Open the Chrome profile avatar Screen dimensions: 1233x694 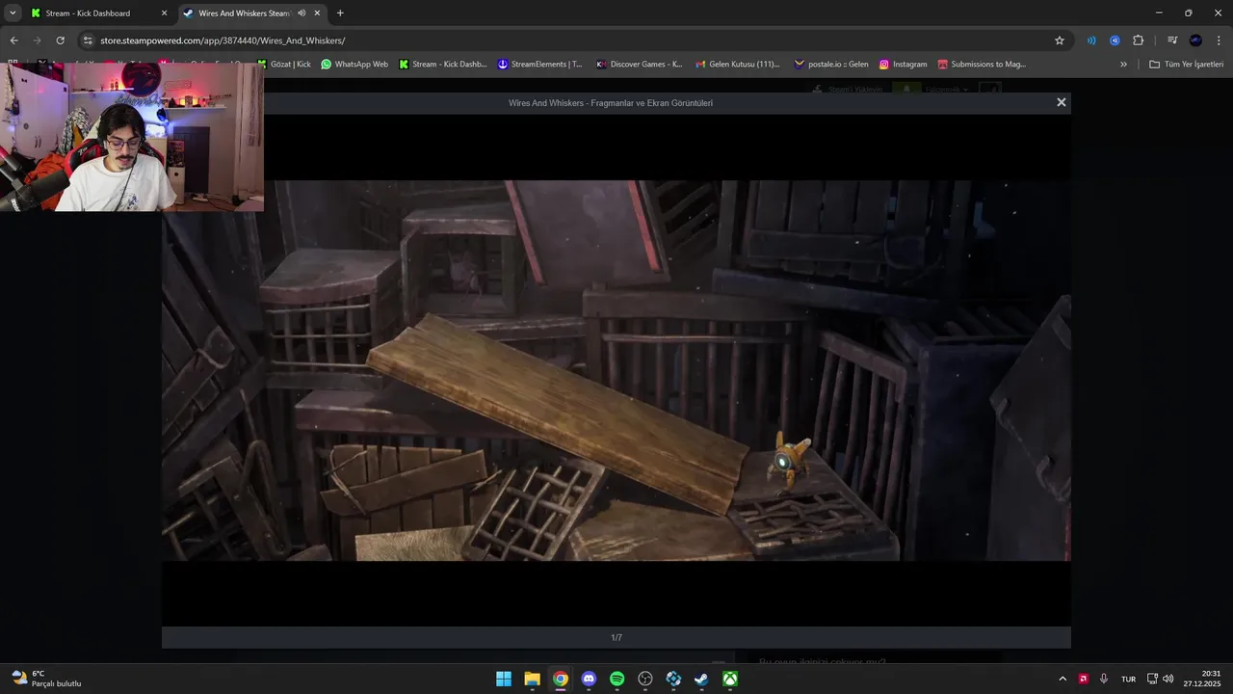point(1195,40)
